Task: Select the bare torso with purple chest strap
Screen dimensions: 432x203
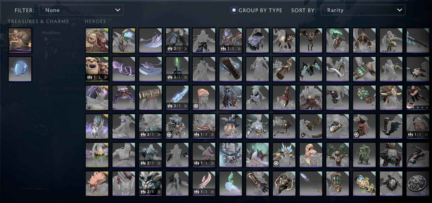Action: 124,155
